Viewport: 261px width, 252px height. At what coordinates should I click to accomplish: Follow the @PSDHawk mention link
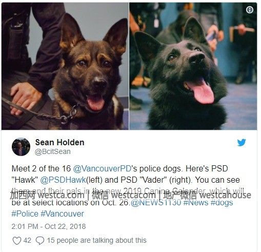click(x=63, y=180)
